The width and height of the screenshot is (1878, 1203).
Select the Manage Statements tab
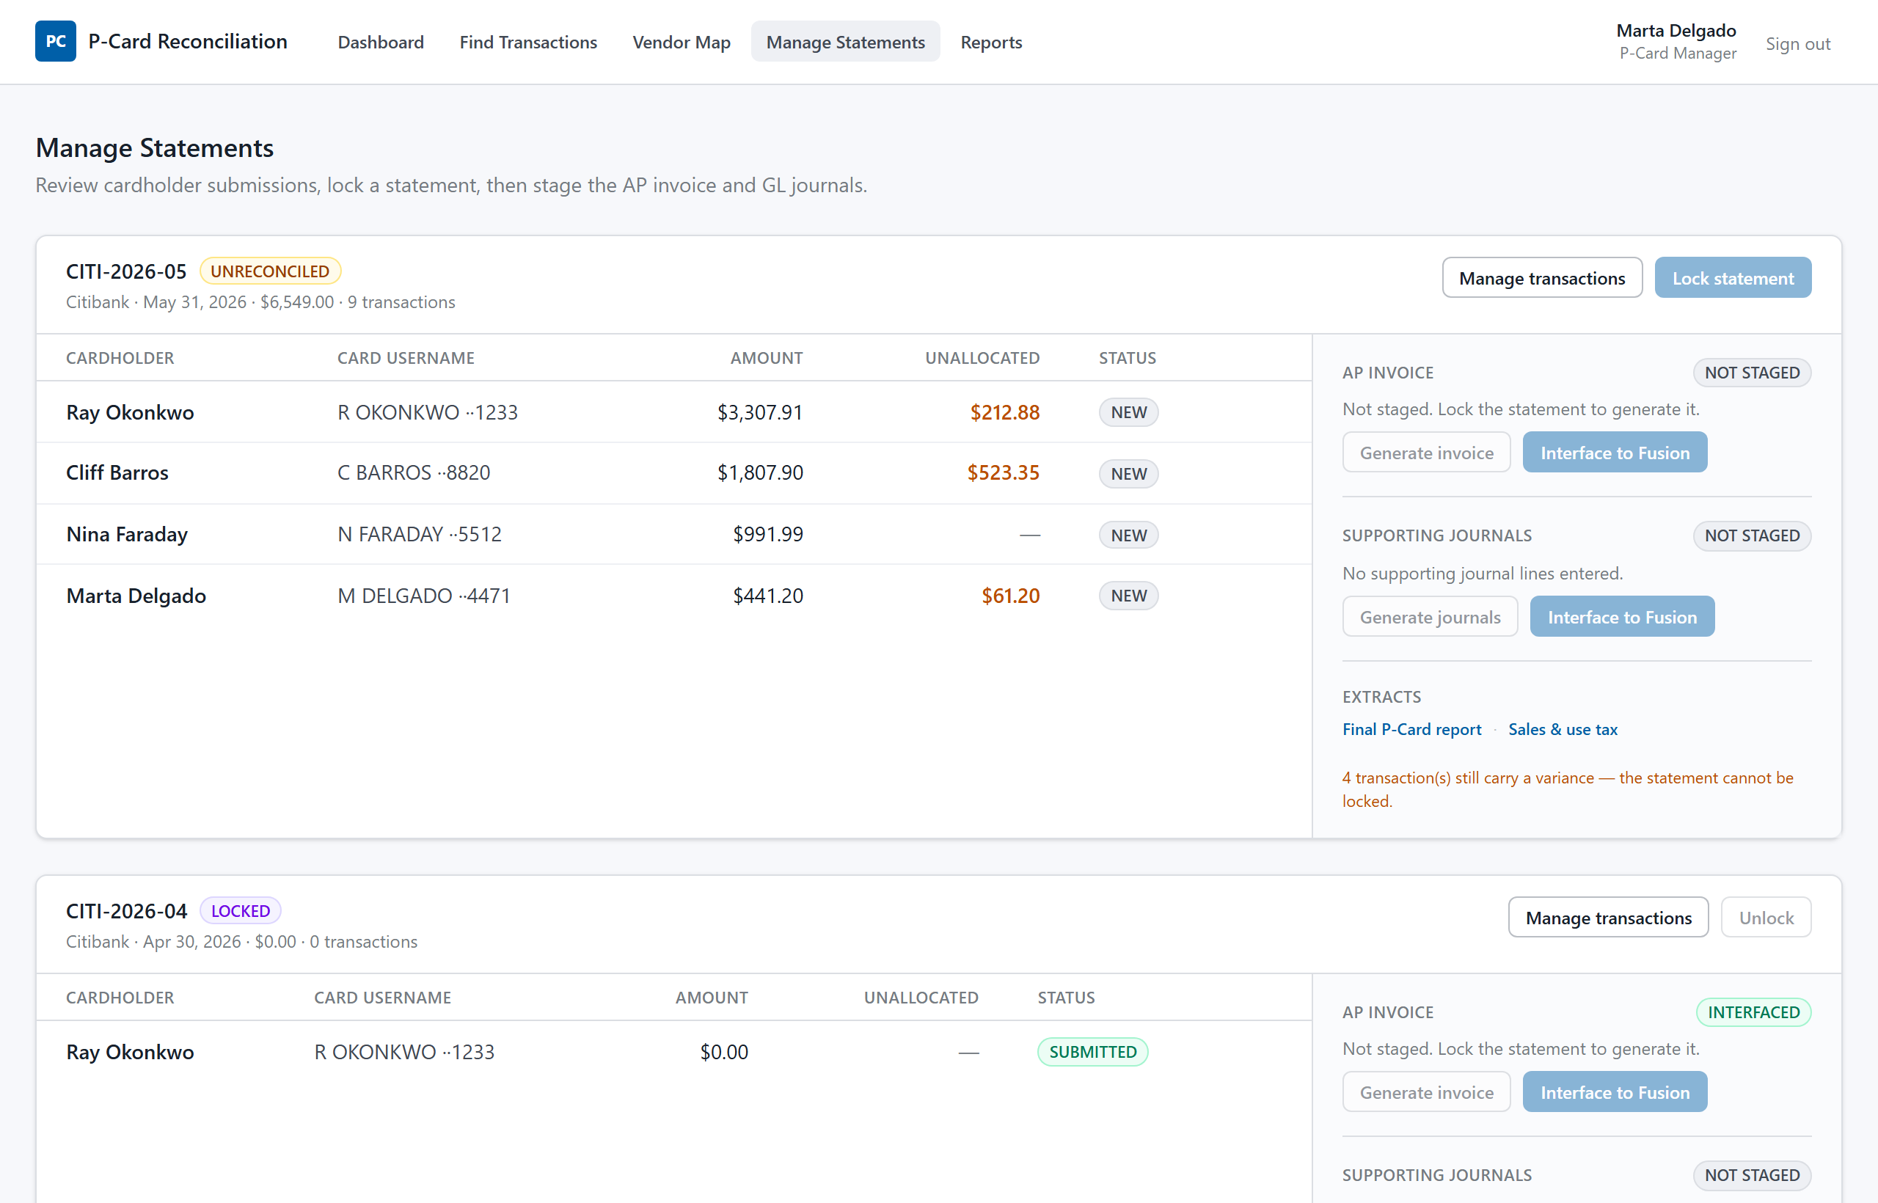tap(845, 43)
